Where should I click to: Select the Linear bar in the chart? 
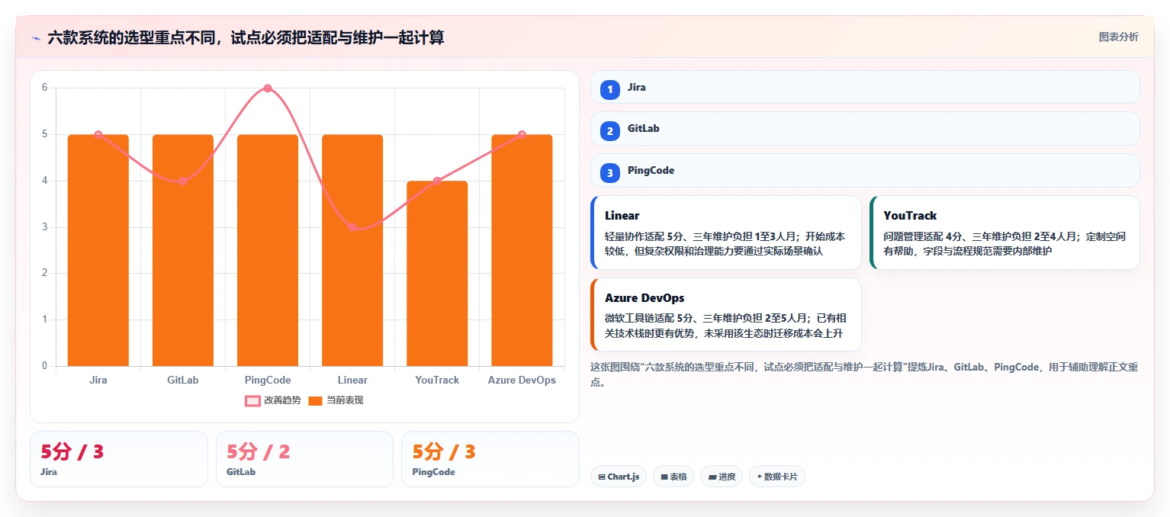[x=352, y=250]
